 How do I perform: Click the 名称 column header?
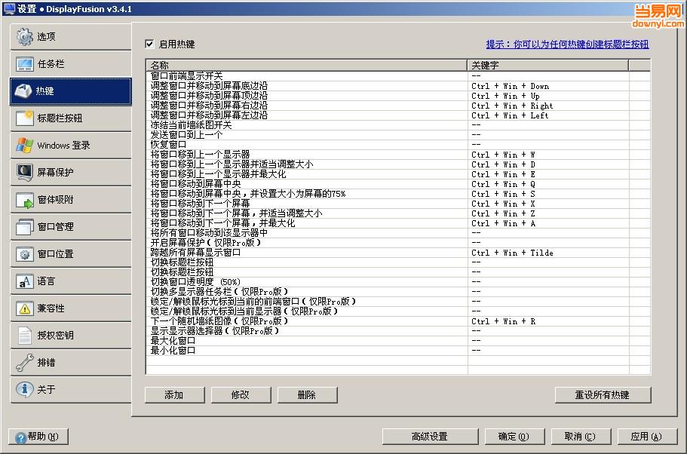coord(302,65)
